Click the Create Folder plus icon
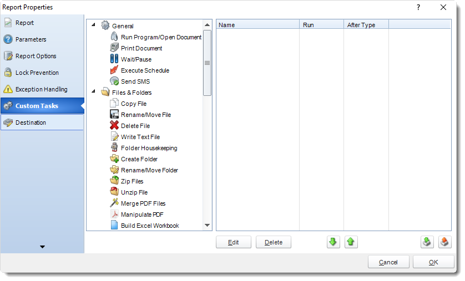 pyautogui.click(x=114, y=159)
